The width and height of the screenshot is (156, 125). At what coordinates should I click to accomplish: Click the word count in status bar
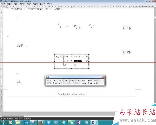[x=18, y=119]
